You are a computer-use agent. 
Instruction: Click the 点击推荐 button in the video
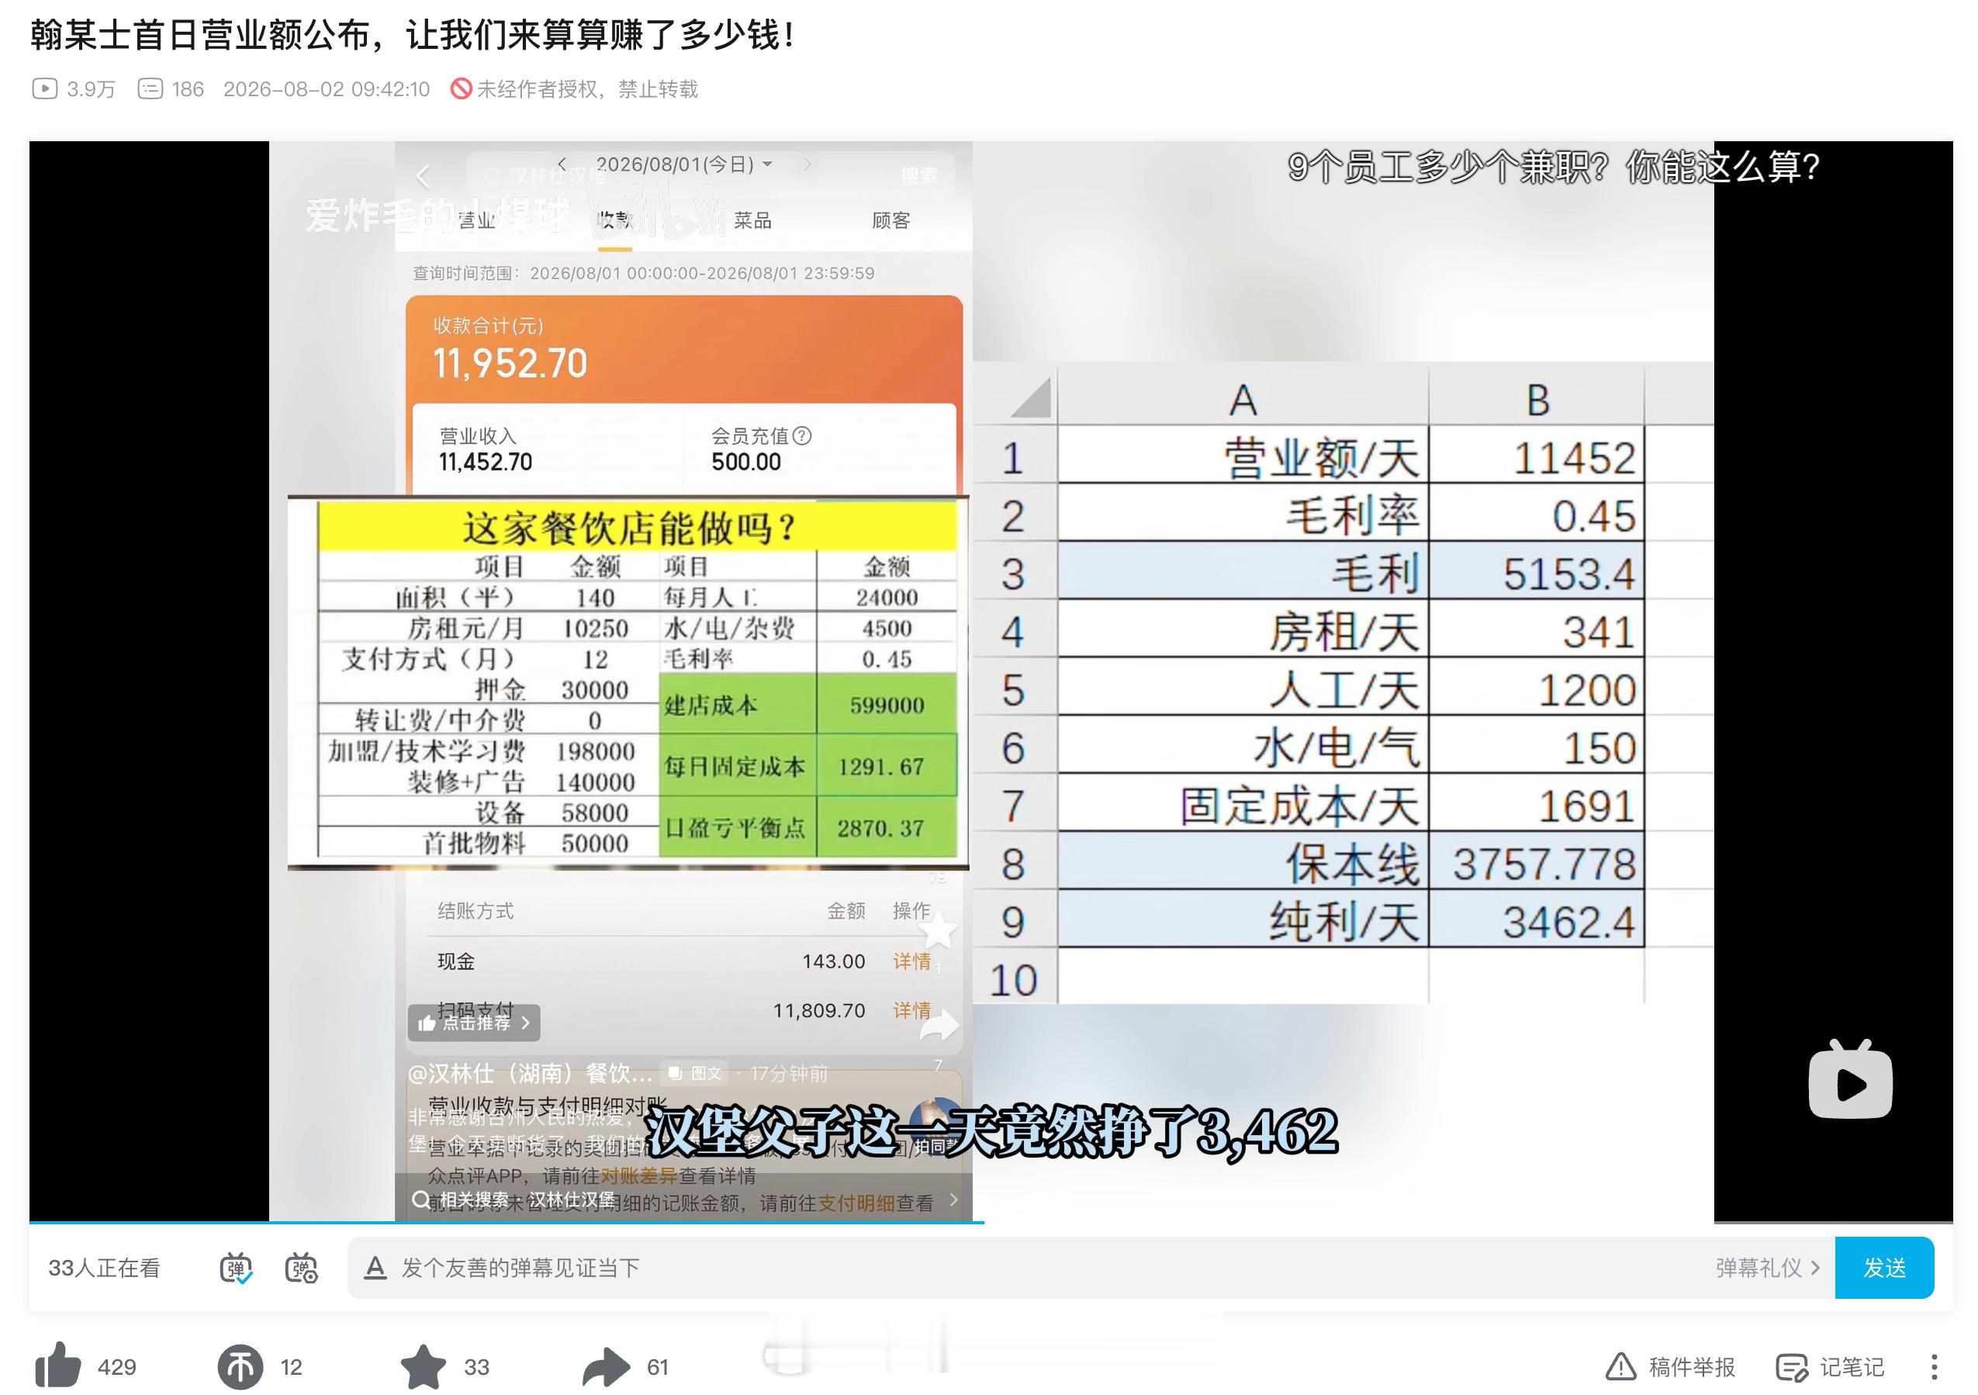(x=475, y=1023)
